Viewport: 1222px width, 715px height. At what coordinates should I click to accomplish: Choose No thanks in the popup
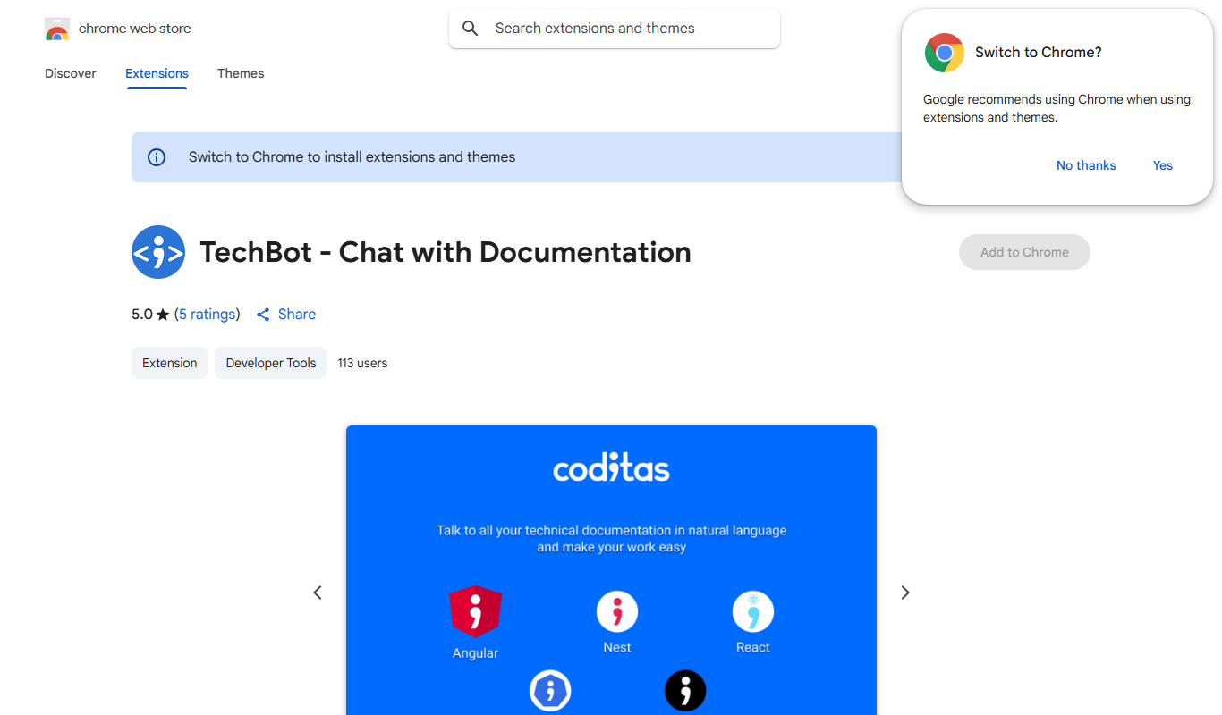point(1086,165)
